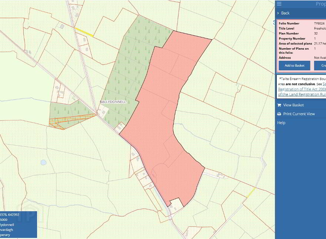The image size is (326, 239).
Task: Click the yellow boundary line near the top road
Action: (x=84, y=32)
